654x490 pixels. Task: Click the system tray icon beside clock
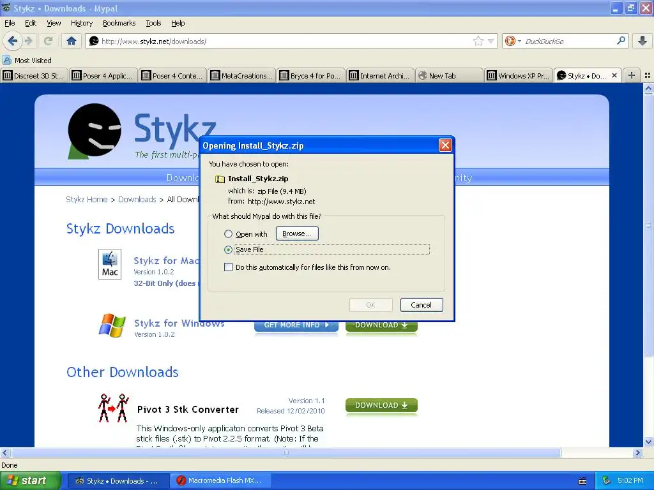coord(607,480)
